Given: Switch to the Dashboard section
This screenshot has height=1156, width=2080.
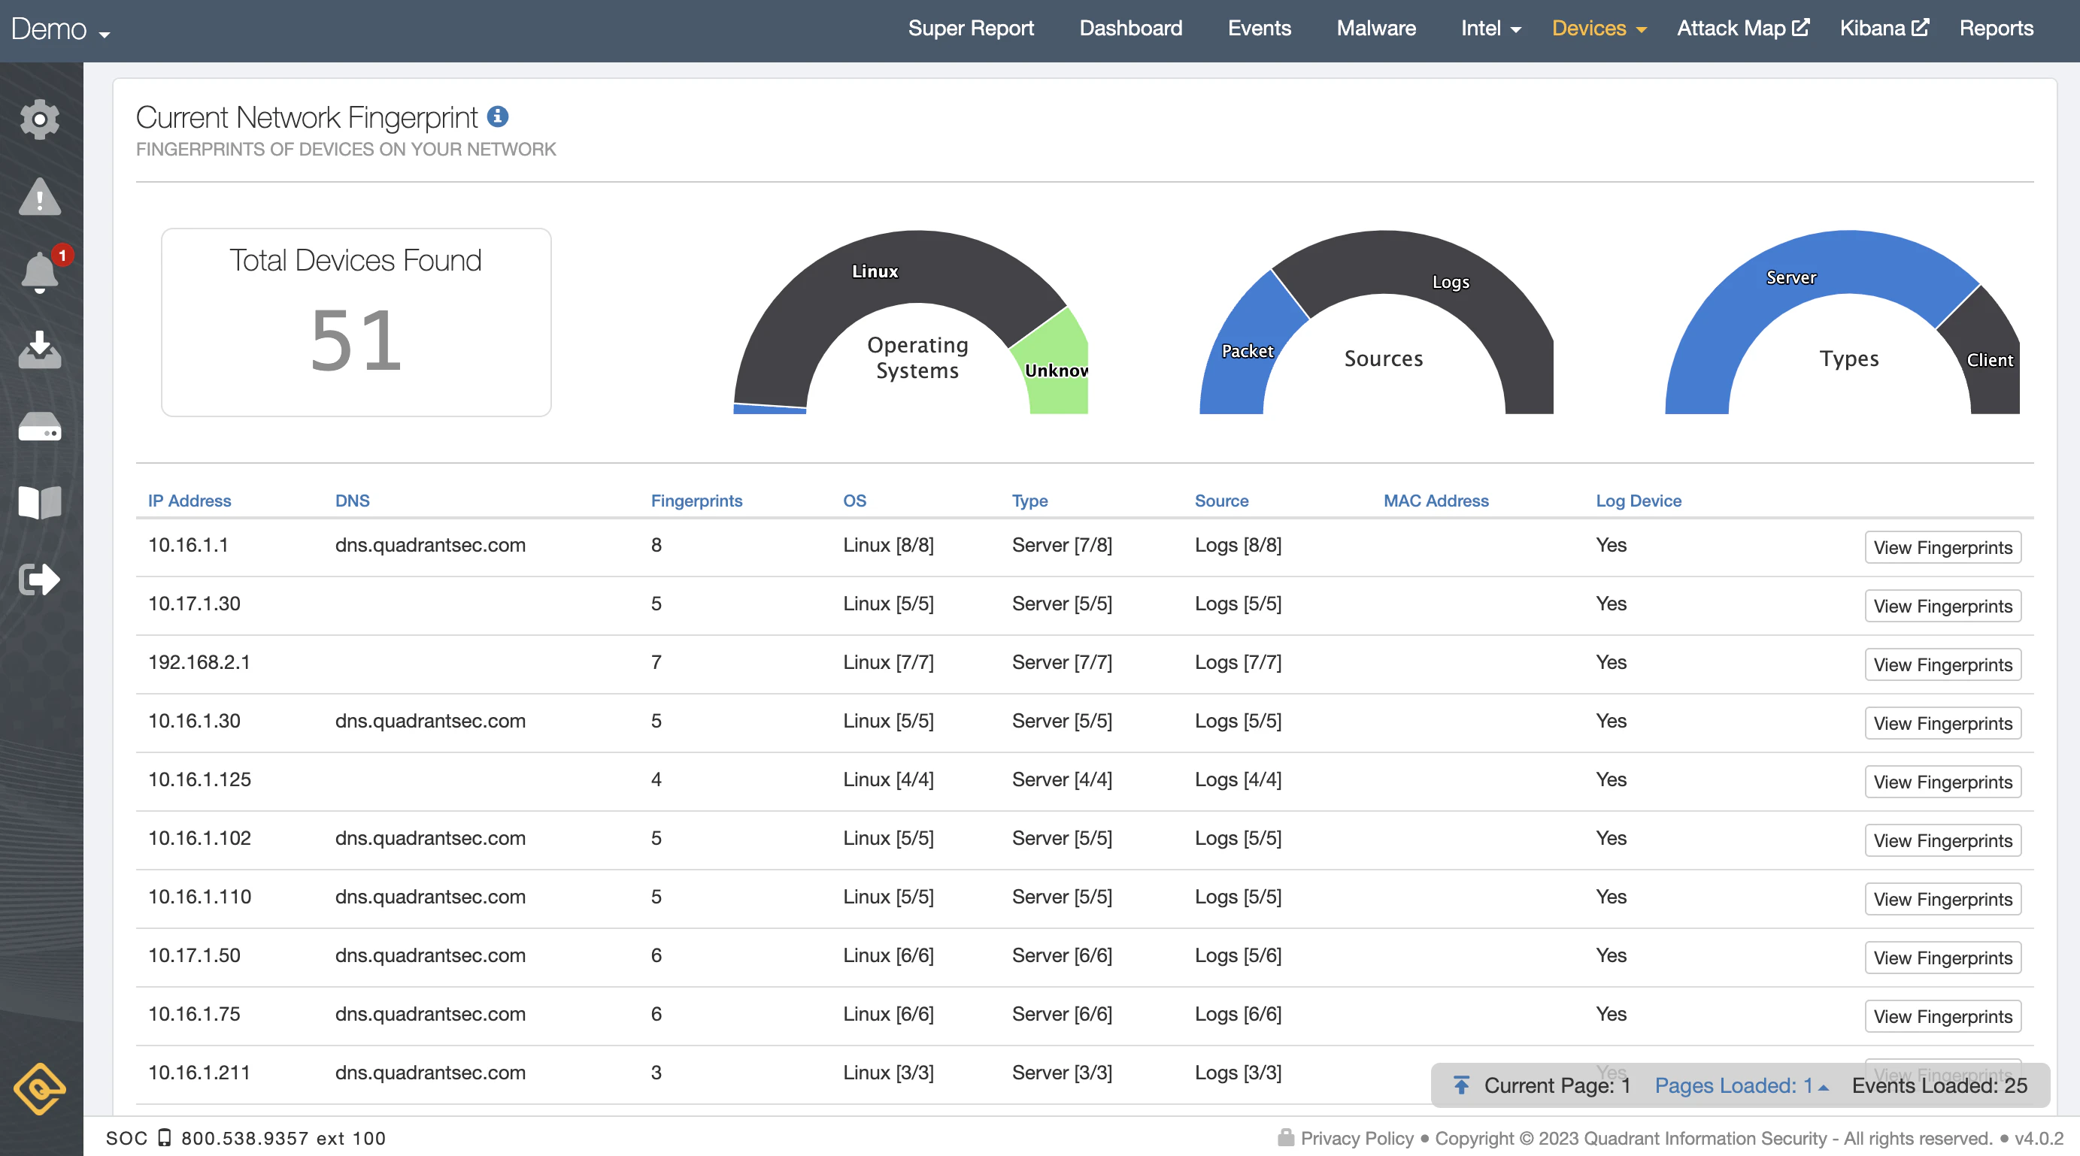Looking at the screenshot, I should (x=1130, y=29).
